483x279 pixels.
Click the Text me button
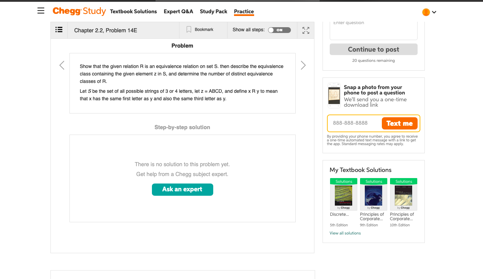[x=400, y=123]
